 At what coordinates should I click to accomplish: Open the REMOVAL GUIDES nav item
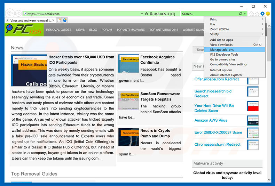click(59, 30)
